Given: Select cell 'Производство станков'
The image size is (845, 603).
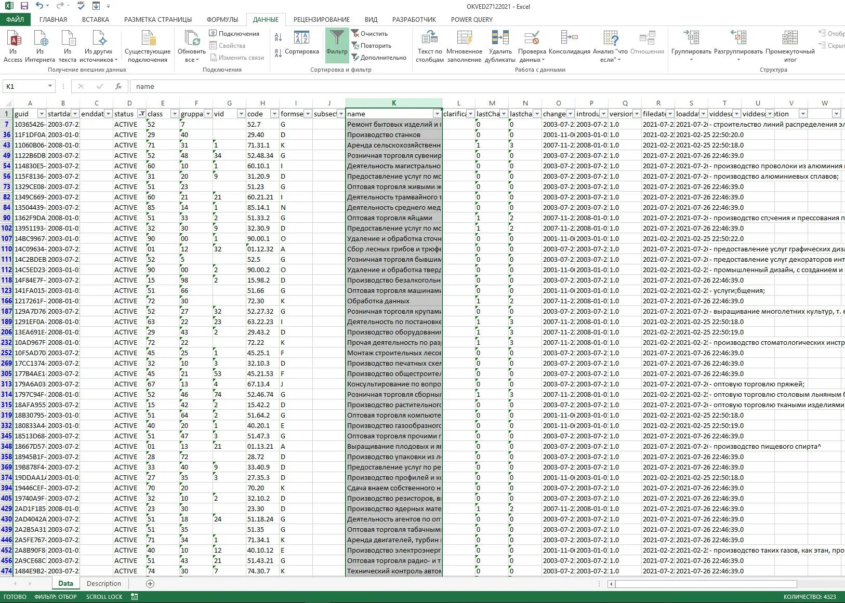Looking at the screenshot, I should coord(394,135).
